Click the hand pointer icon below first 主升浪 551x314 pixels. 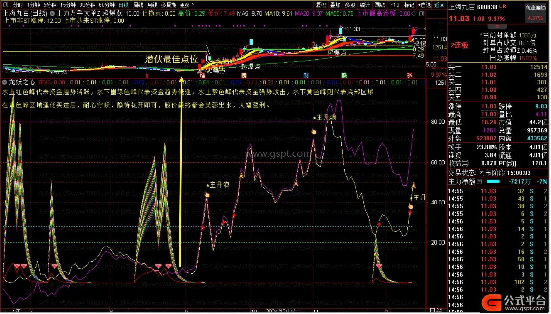click(x=207, y=194)
